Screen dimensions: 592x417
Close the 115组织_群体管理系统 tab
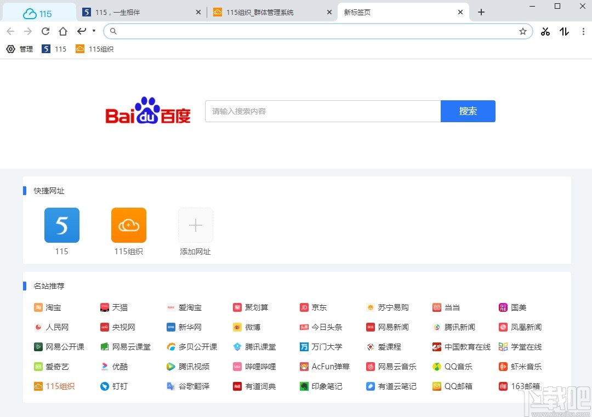[x=329, y=13]
